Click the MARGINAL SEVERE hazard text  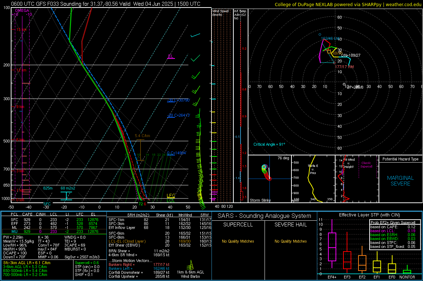(x=400, y=181)
